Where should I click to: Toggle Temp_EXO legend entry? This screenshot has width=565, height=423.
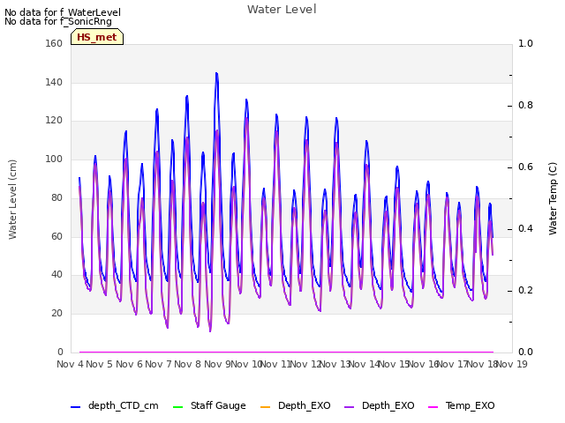461,405
